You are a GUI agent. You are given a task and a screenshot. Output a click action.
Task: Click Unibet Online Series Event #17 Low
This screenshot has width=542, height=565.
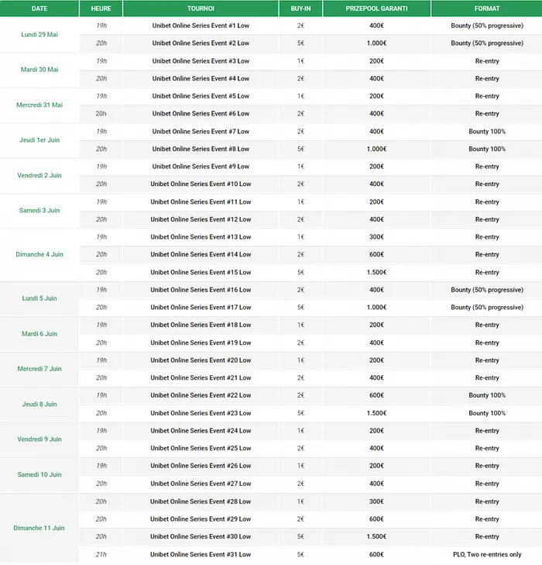pyautogui.click(x=201, y=308)
